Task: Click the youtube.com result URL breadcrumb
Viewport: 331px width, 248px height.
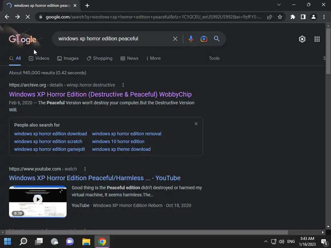Action: (43, 169)
